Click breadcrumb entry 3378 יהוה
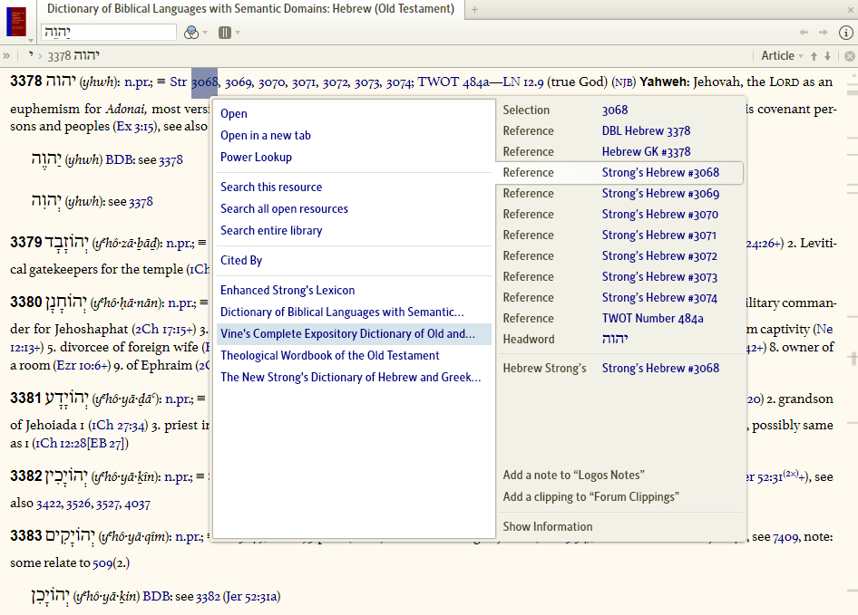Viewport: 858px width, 615px height. [73, 56]
